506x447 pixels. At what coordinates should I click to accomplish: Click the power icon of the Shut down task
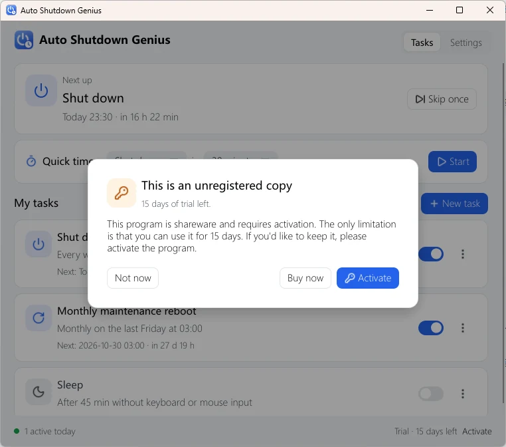39,244
